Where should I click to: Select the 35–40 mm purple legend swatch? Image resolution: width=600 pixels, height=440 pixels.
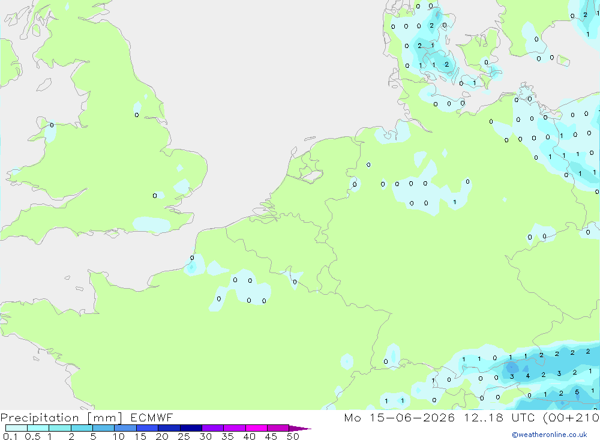click(x=235, y=428)
